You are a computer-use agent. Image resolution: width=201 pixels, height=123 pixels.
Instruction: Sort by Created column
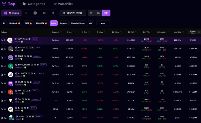click(x=57, y=32)
